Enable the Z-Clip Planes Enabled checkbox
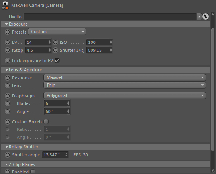This screenshot has width=216, height=174. point(33,172)
